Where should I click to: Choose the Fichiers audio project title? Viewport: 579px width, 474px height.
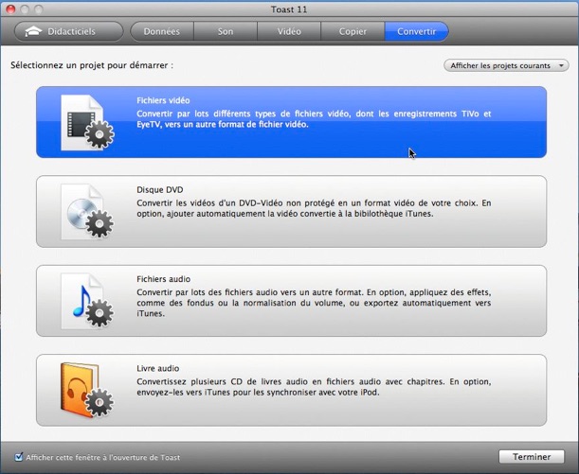(x=164, y=279)
